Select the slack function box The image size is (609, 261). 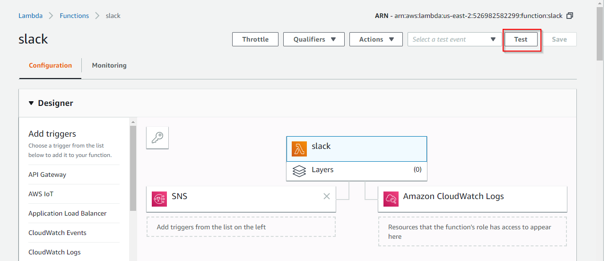tap(357, 149)
